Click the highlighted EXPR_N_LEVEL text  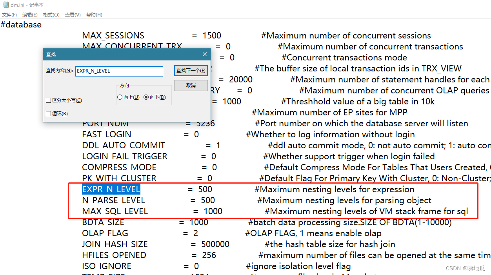click(111, 189)
